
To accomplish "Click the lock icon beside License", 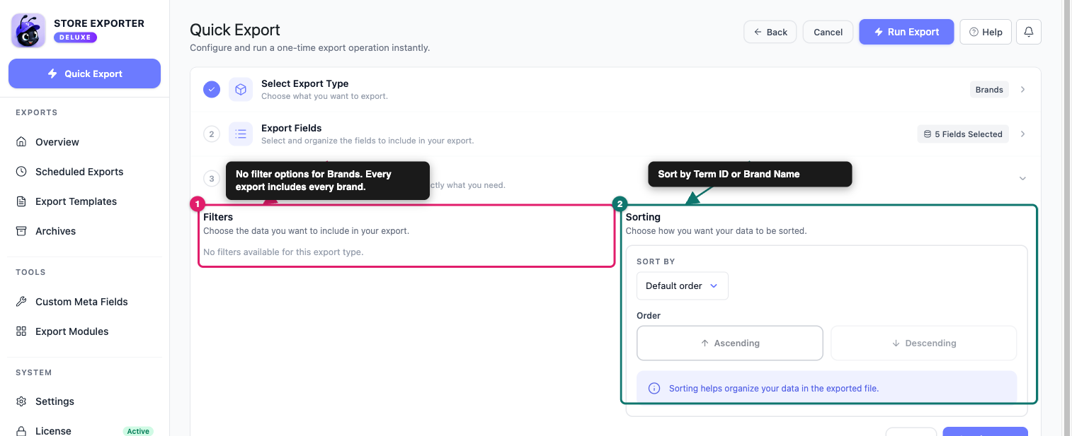I will click(21, 431).
